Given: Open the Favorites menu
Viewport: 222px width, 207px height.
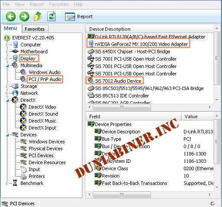Looking at the screenshot, I should coord(59,4).
